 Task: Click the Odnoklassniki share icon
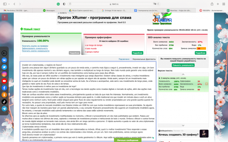click(x=4, y=95)
